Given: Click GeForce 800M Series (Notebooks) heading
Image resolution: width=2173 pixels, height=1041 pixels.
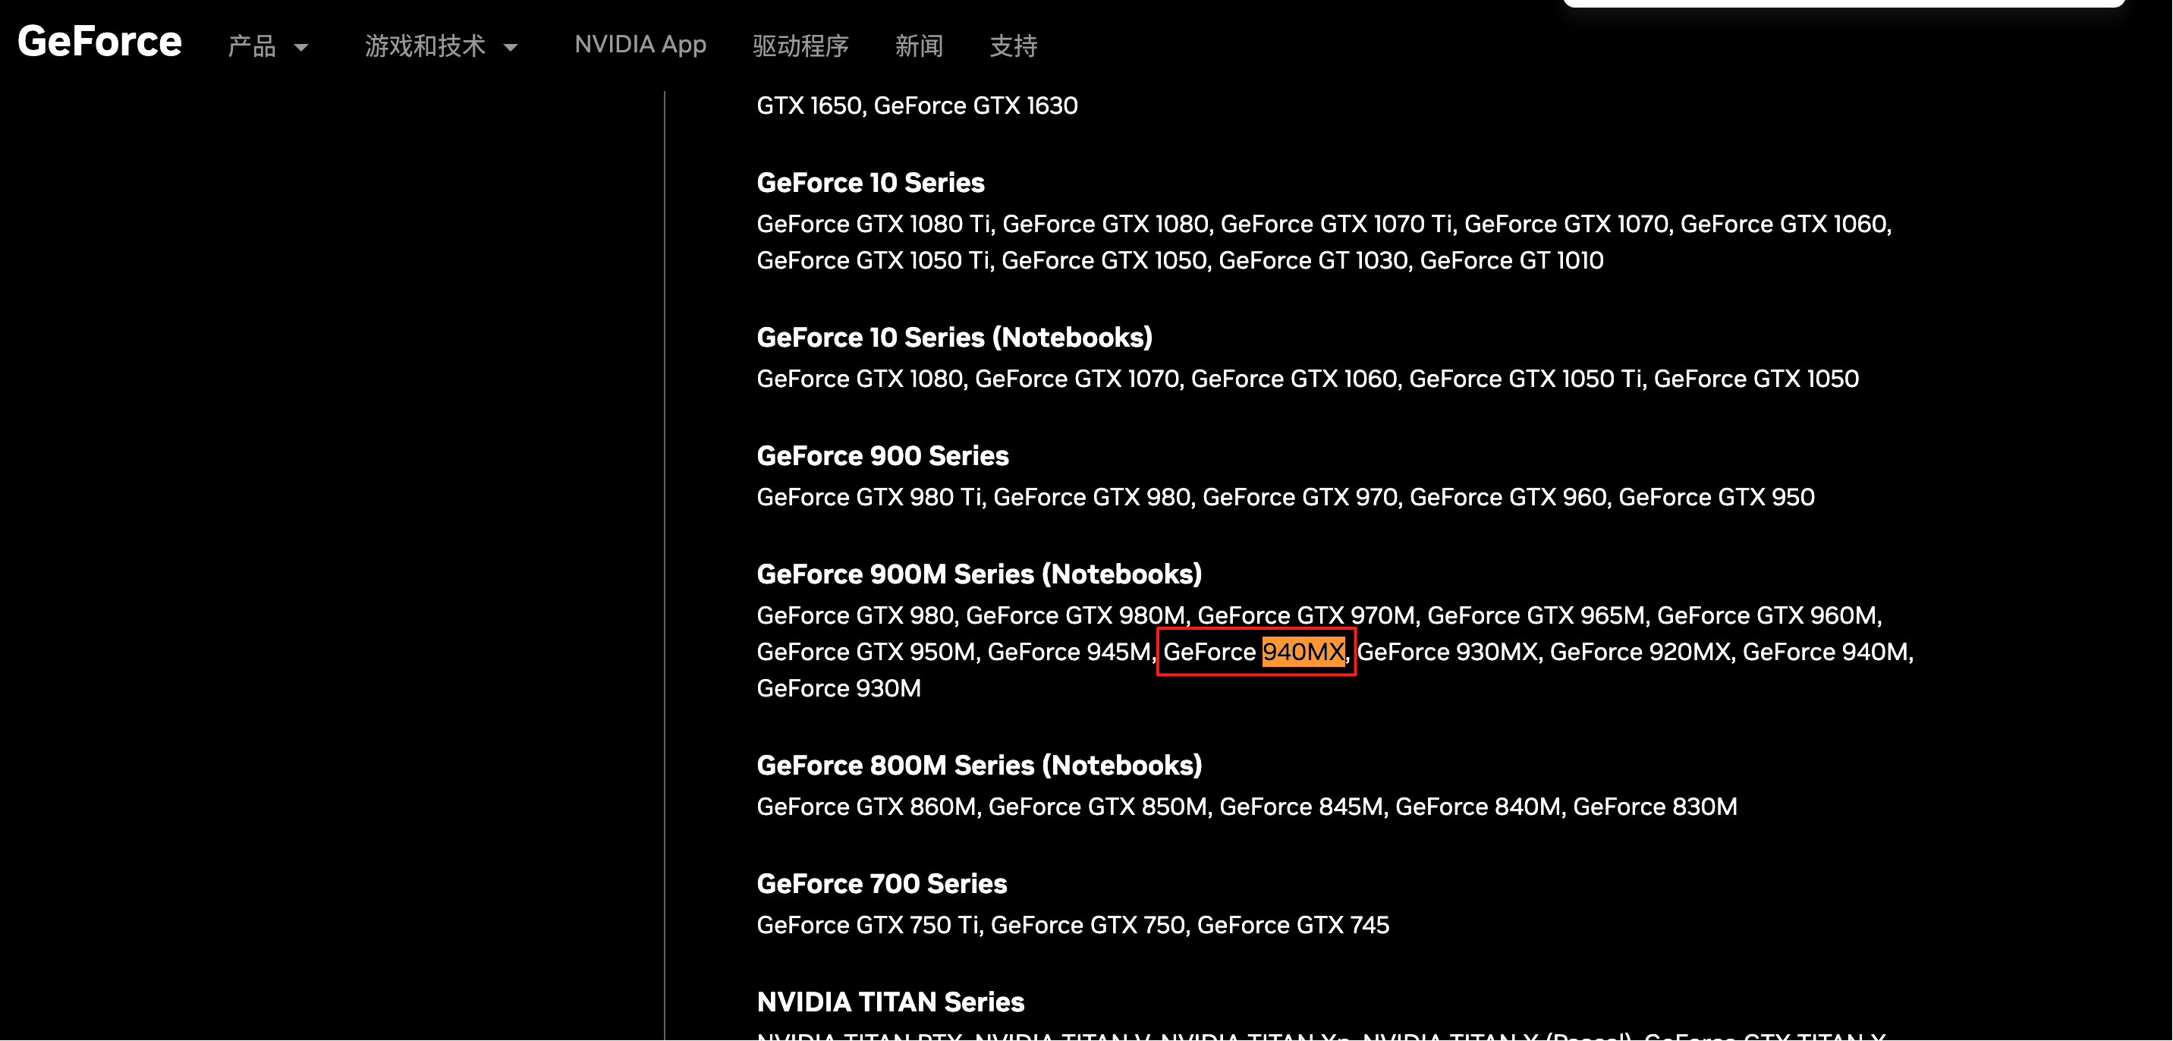Looking at the screenshot, I should [x=979, y=765].
